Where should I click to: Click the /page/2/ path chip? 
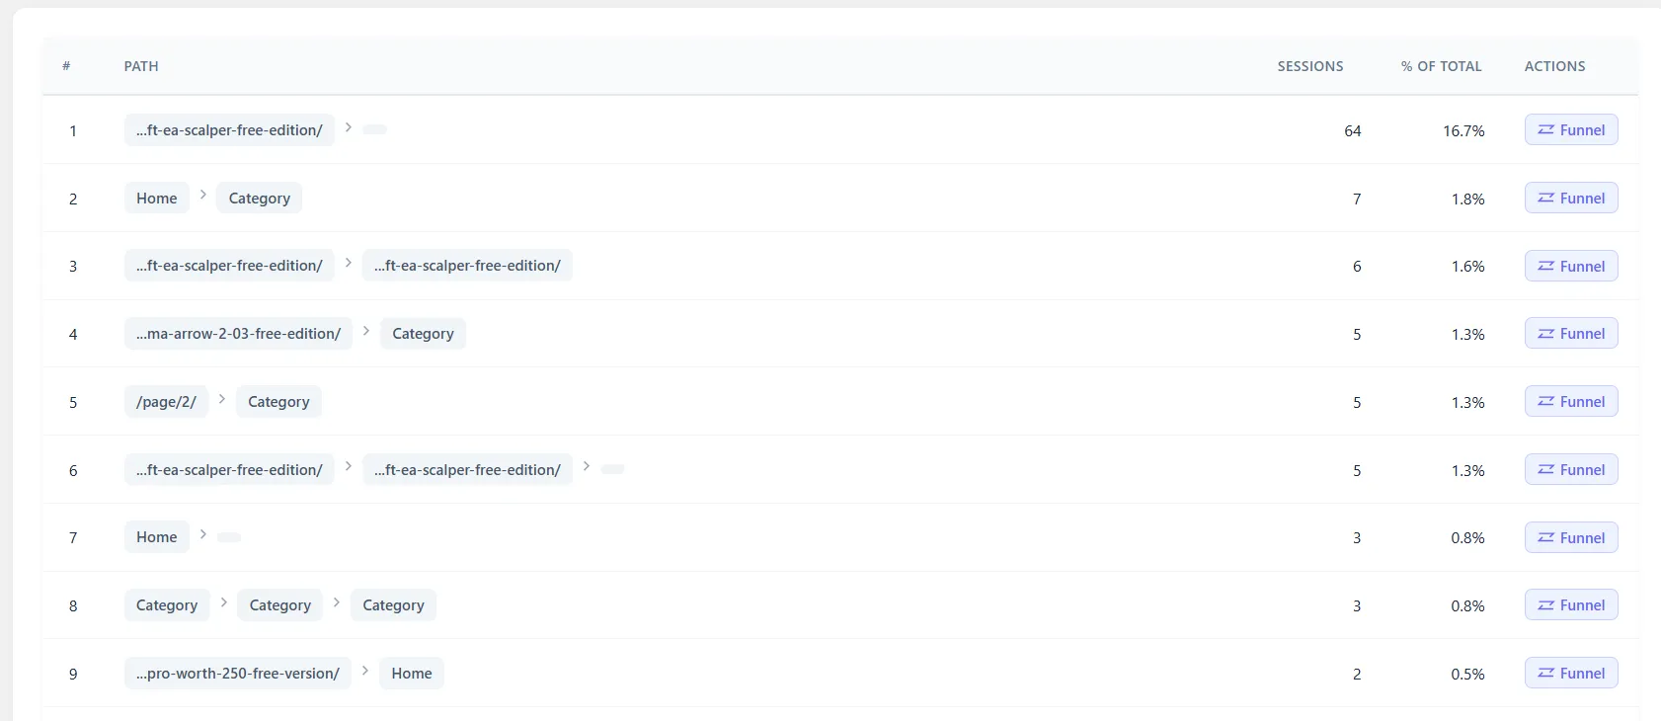[166, 401]
